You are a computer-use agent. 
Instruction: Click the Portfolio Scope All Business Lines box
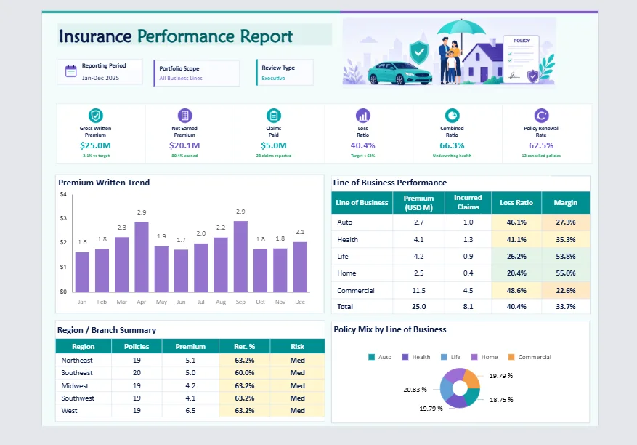pos(197,73)
